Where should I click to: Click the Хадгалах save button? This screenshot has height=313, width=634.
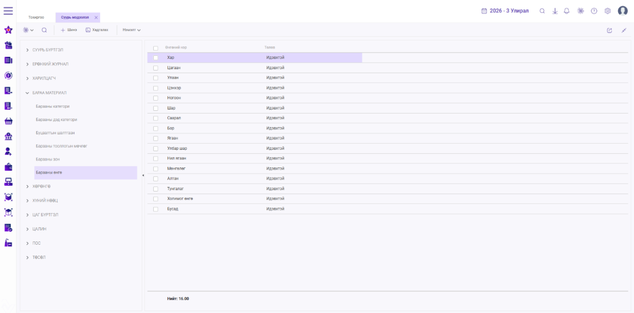click(x=97, y=30)
